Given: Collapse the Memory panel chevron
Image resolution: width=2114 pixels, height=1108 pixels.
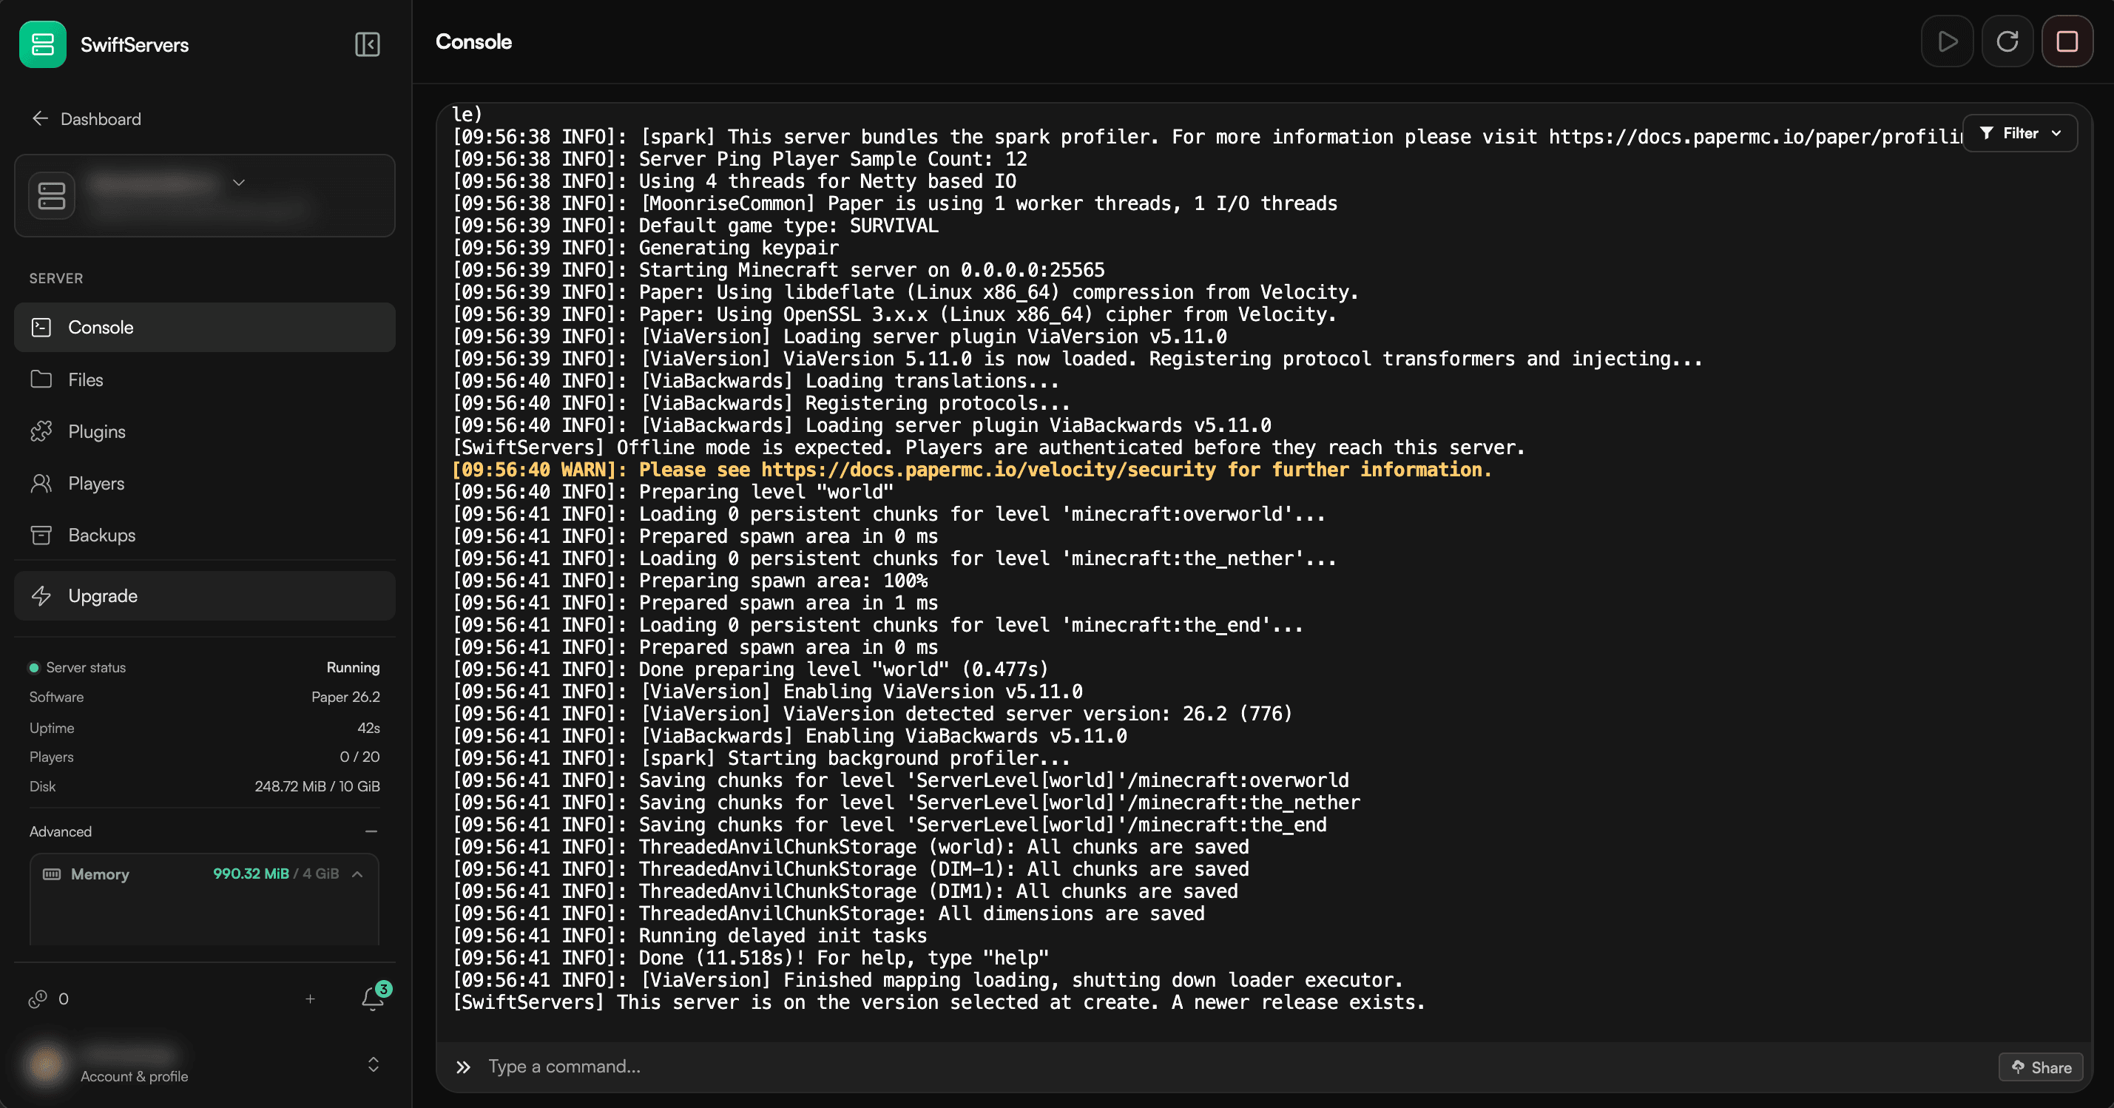Looking at the screenshot, I should [357, 874].
